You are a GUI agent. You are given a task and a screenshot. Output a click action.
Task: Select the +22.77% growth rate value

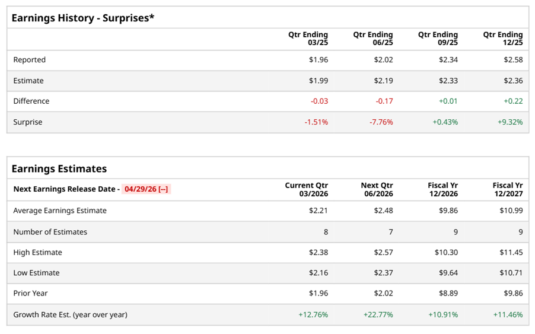point(378,315)
